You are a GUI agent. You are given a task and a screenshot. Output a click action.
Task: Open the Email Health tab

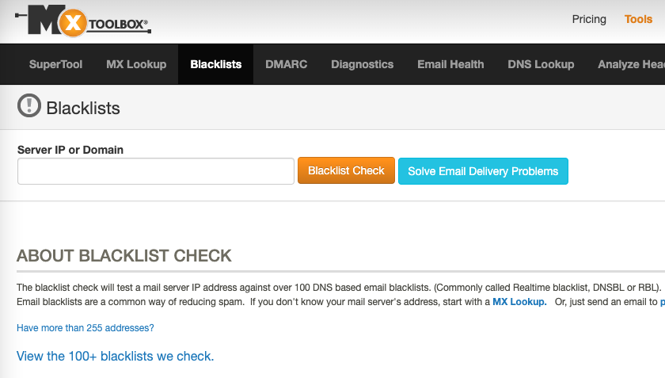pos(450,64)
